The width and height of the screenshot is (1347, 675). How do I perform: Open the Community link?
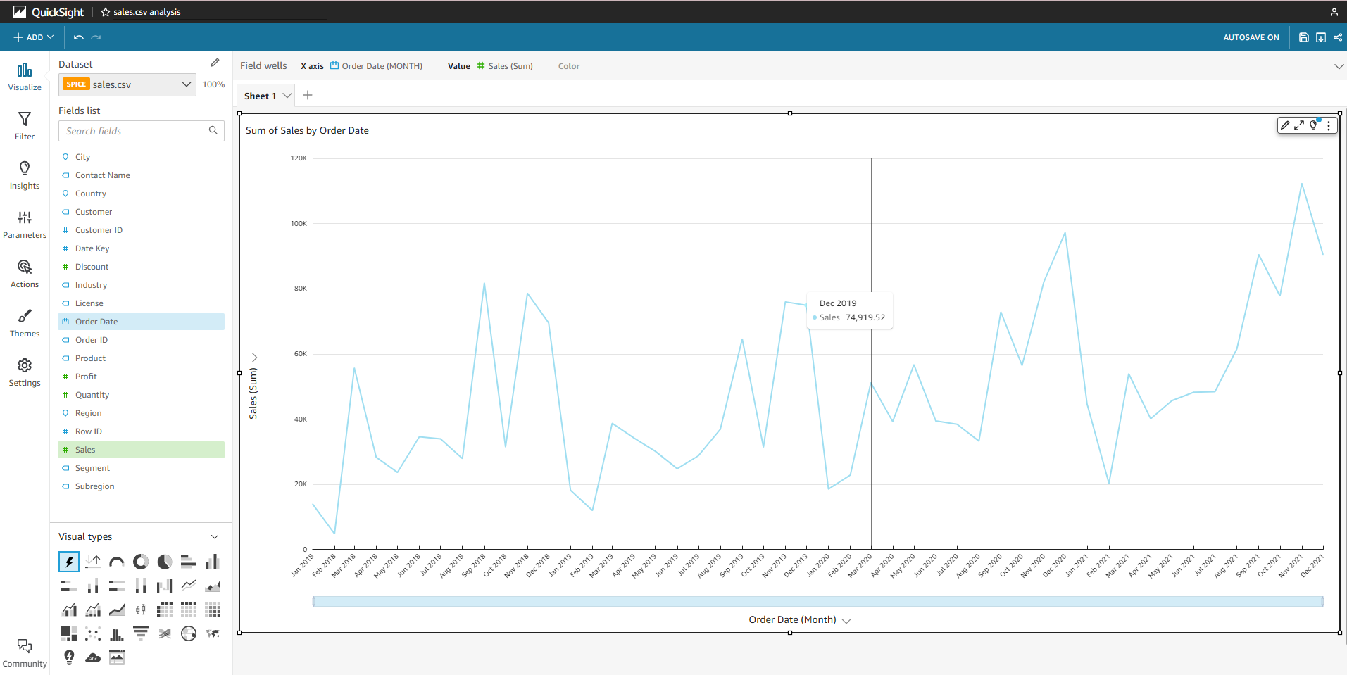click(25, 652)
